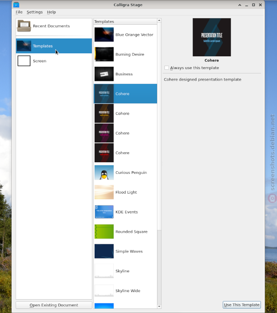Choose the green Rounded Square thumbnail

click(104, 232)
